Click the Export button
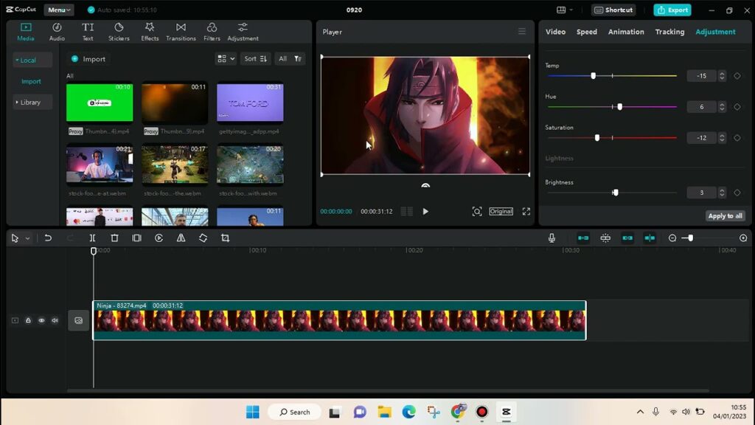This screenshot has width=755, height=425. pyautogui.click(x=672, y=10)
